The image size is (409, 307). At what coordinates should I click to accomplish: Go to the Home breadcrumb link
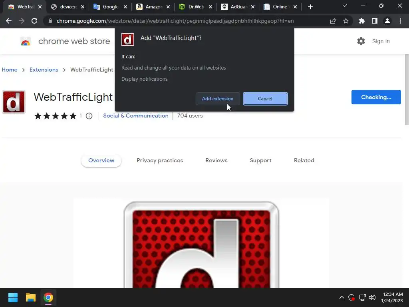pyautogui.click(x=10, y=70)
